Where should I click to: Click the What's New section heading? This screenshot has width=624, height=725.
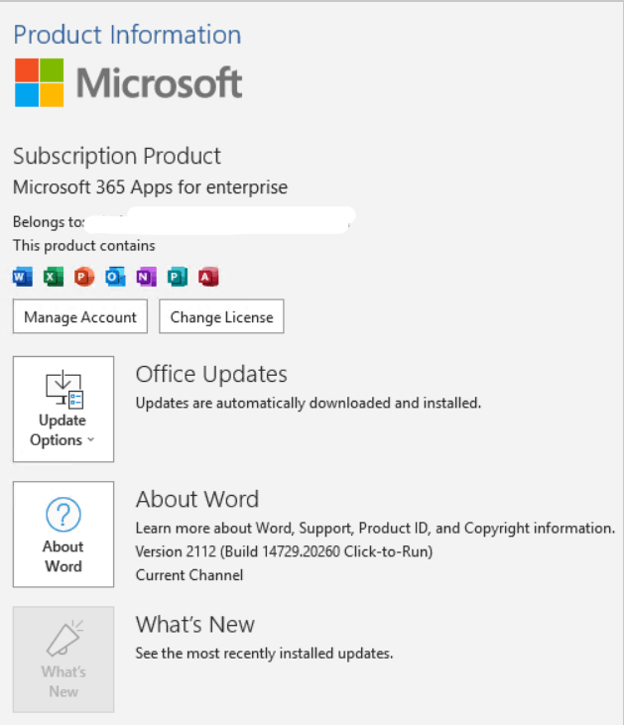[195, 625]
